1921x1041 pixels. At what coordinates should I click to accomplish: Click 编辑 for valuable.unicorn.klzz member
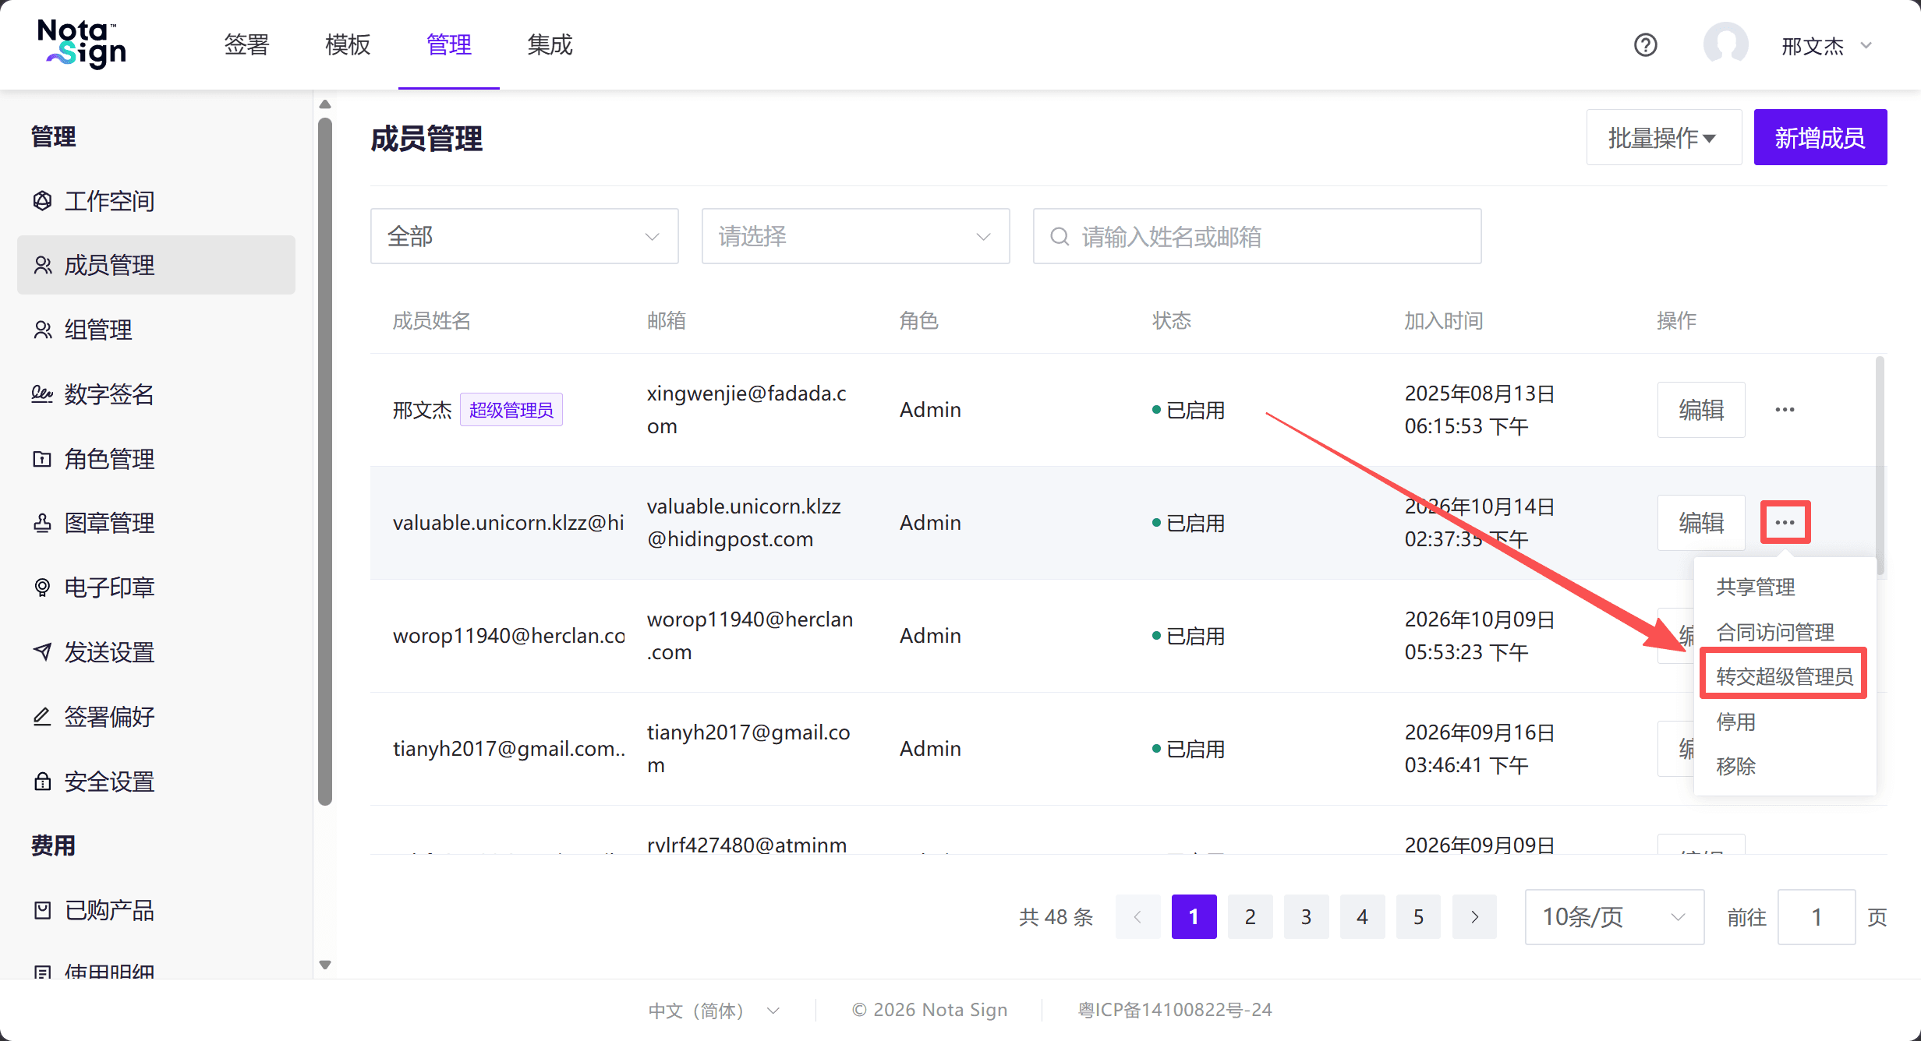click(x=1701, y=523)
